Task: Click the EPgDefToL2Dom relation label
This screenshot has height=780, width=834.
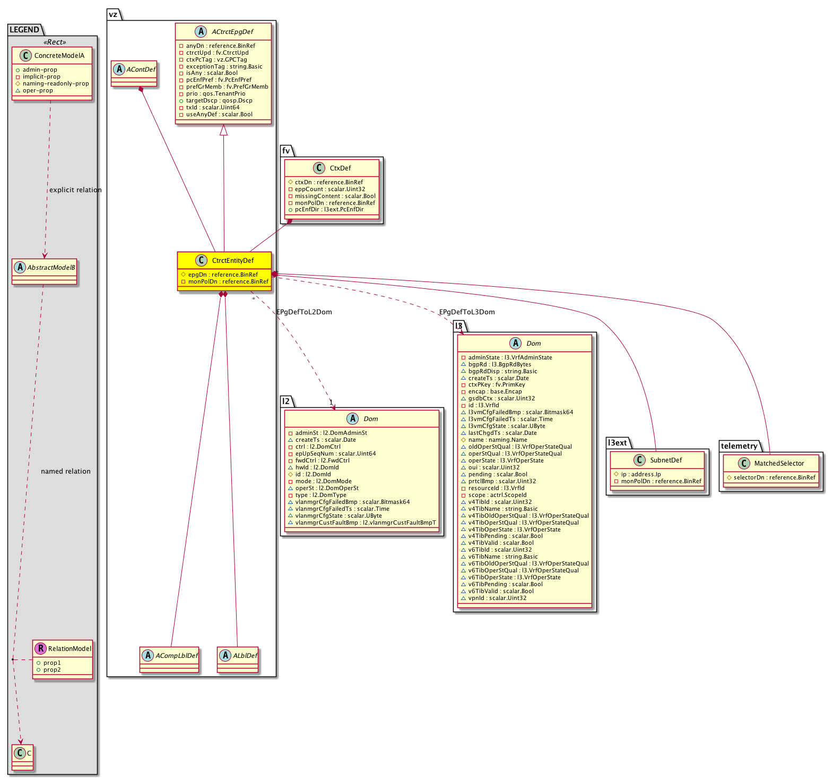Action: pos(304,312)
